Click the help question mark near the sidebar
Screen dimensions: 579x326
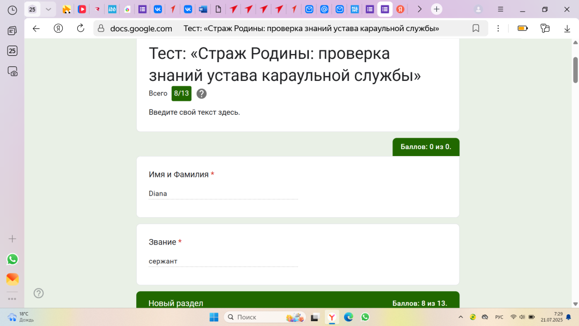39,293
